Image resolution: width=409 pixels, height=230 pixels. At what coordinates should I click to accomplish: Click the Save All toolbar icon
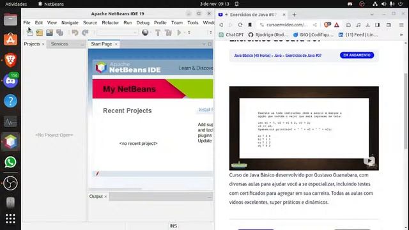(59, 33)
